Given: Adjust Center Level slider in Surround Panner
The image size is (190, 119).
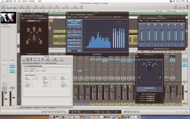Looking at the screenshot, I should [x=150, y=88].
